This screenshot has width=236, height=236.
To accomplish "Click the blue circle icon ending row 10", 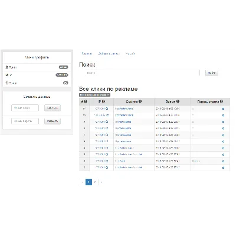I will (x=223, y=116).
